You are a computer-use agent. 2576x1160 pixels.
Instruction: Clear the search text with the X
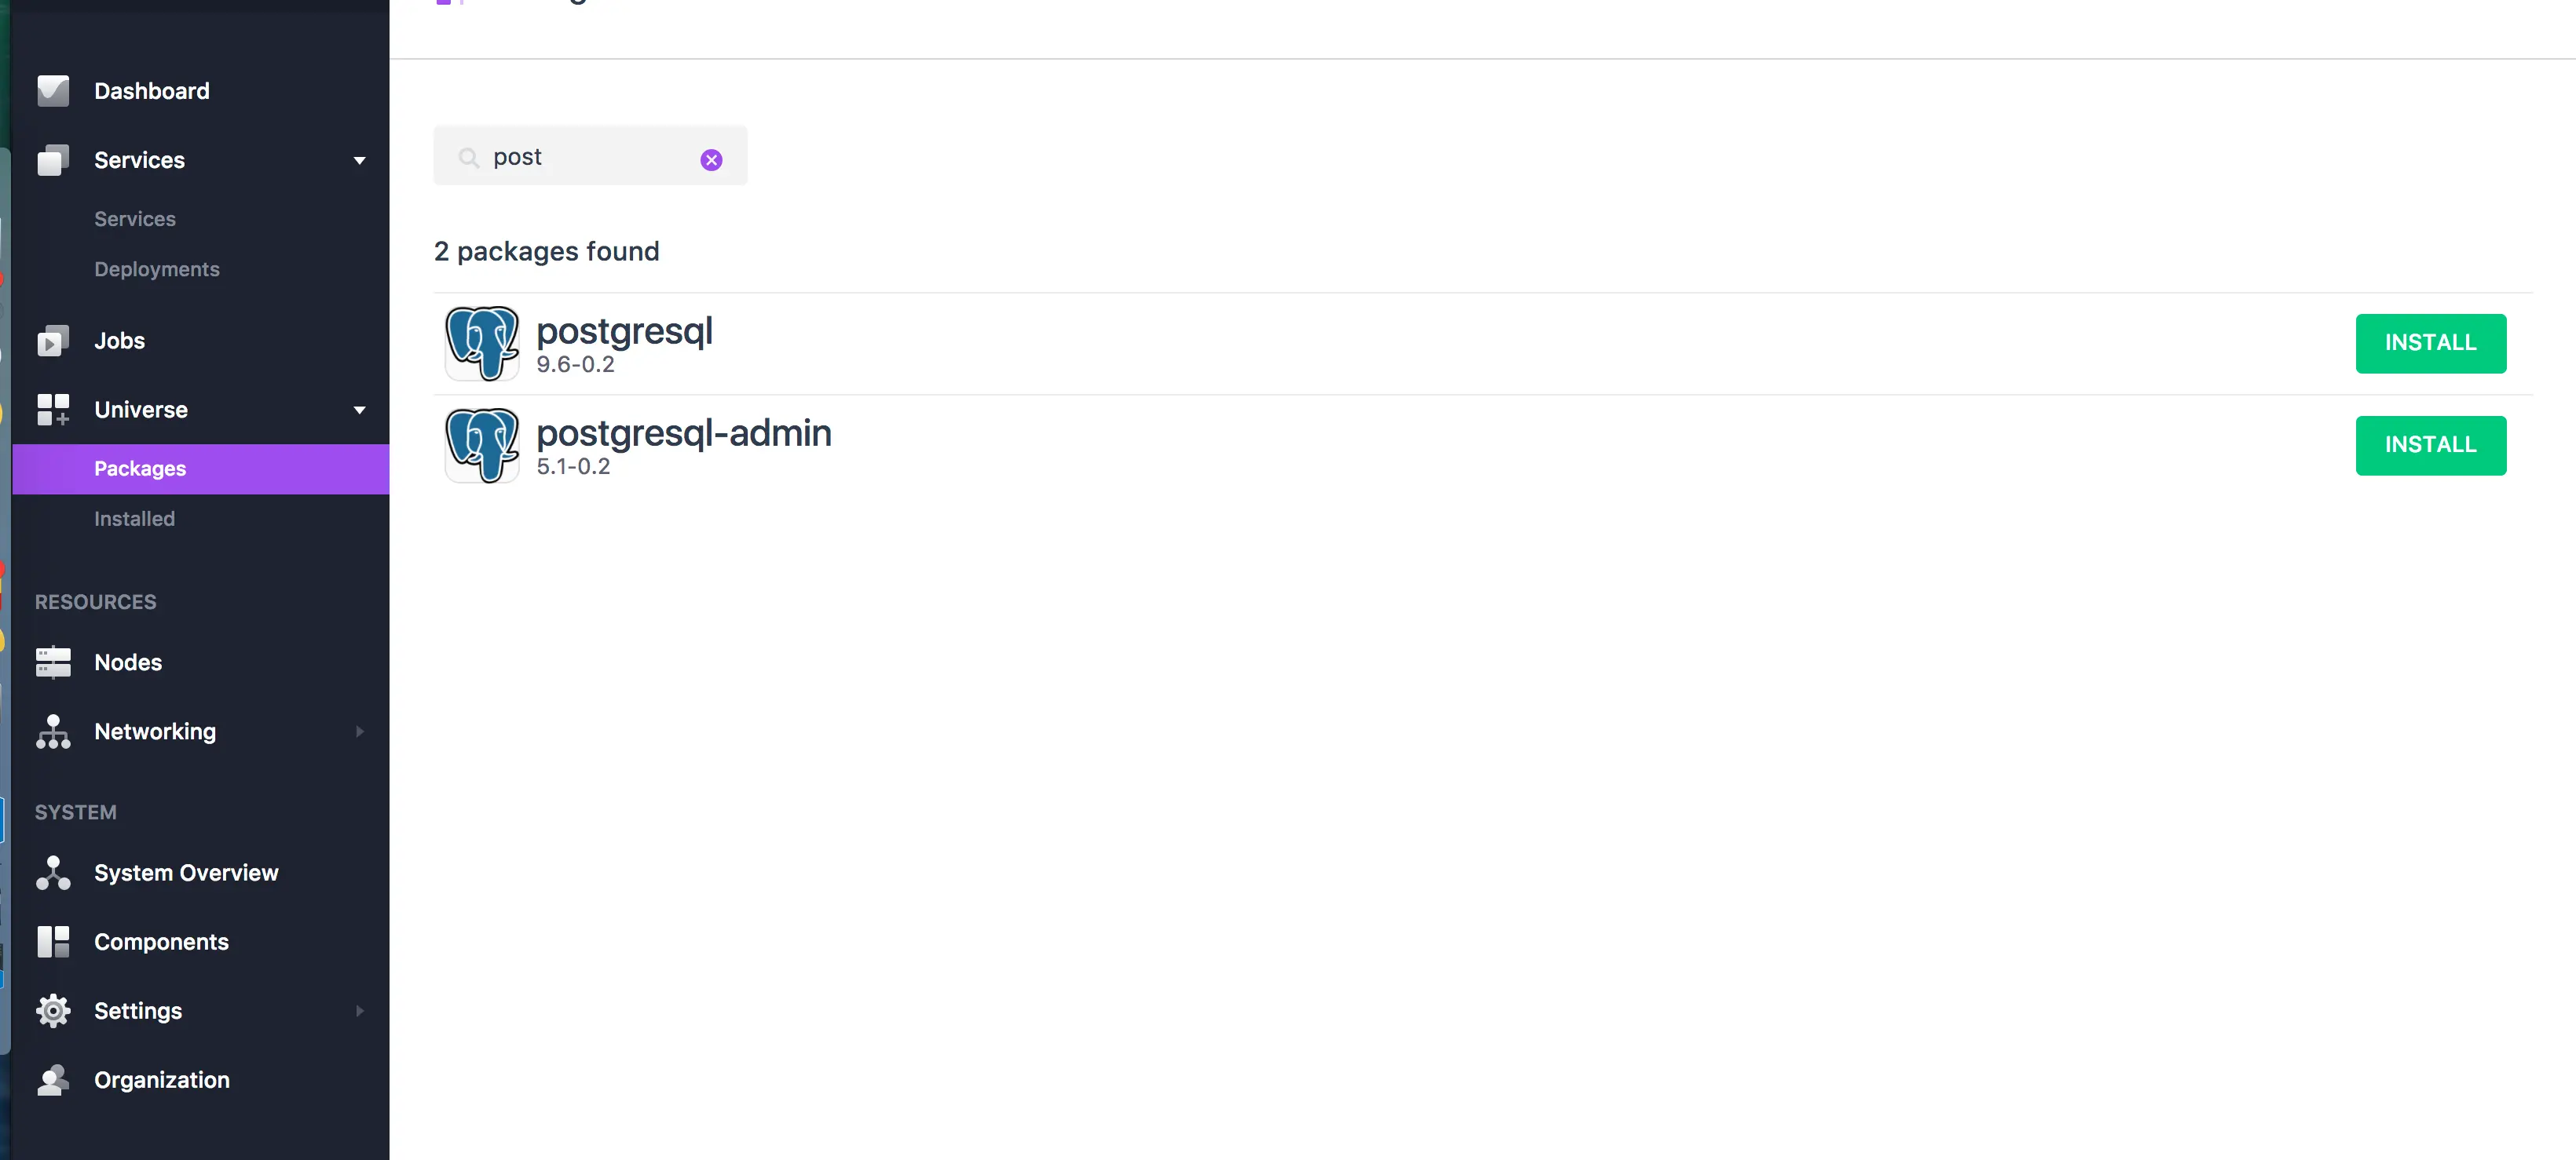pos(711,160)
